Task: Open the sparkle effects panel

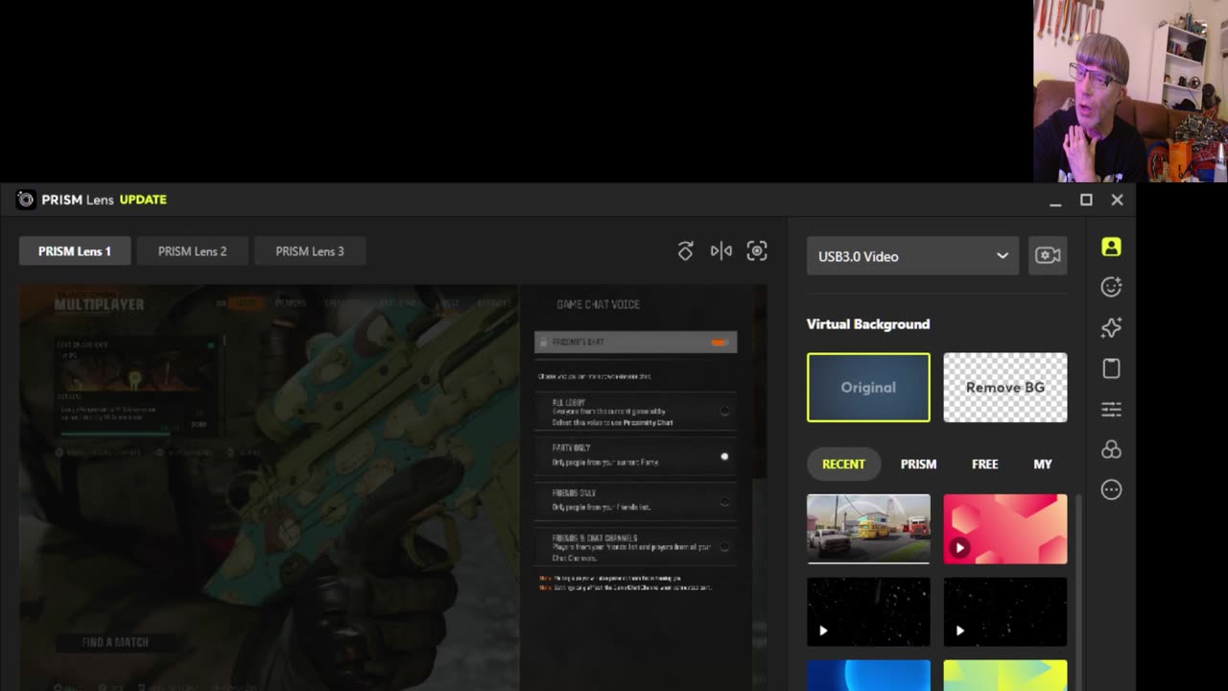Action: pyautogui.click(x=1111, y=328)
